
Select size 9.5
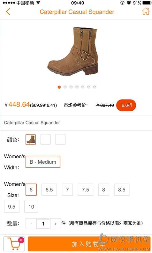(11, 207)
